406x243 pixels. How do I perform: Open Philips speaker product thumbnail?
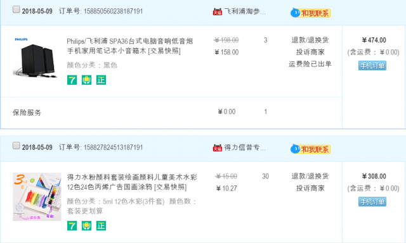coord(36,58)
